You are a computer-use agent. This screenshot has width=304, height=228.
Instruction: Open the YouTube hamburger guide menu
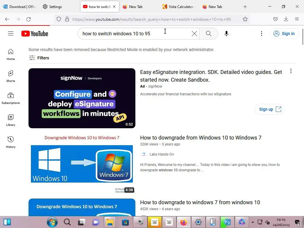point(11,34)
